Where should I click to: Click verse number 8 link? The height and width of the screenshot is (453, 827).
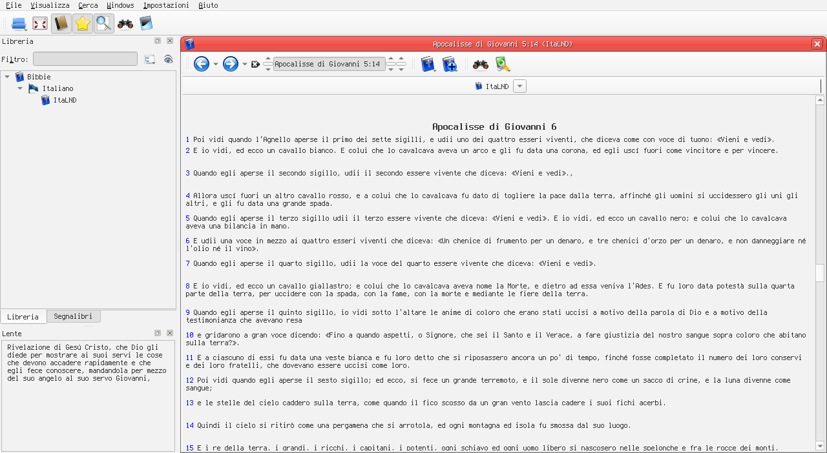pyautogui.click(x=188, y=286)
